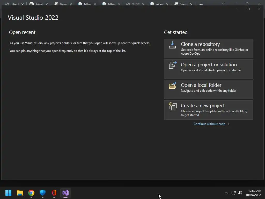Open a new browser tab with plus

201,4
